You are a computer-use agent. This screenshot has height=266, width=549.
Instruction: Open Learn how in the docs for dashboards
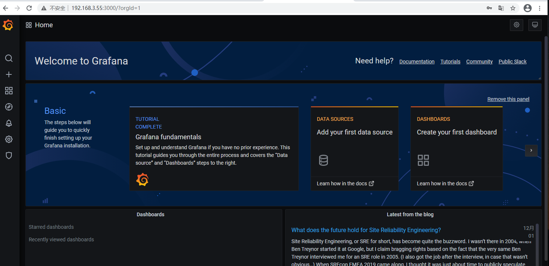coord(445,183)
